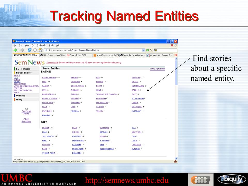This screenshot has height=186, width=248.
Task: Open the Edit menu
Action: [x=21, y=45]
